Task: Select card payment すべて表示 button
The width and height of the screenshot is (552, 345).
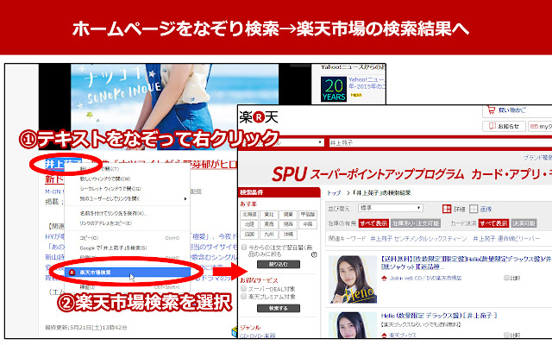Action: [x=493, y=223]
